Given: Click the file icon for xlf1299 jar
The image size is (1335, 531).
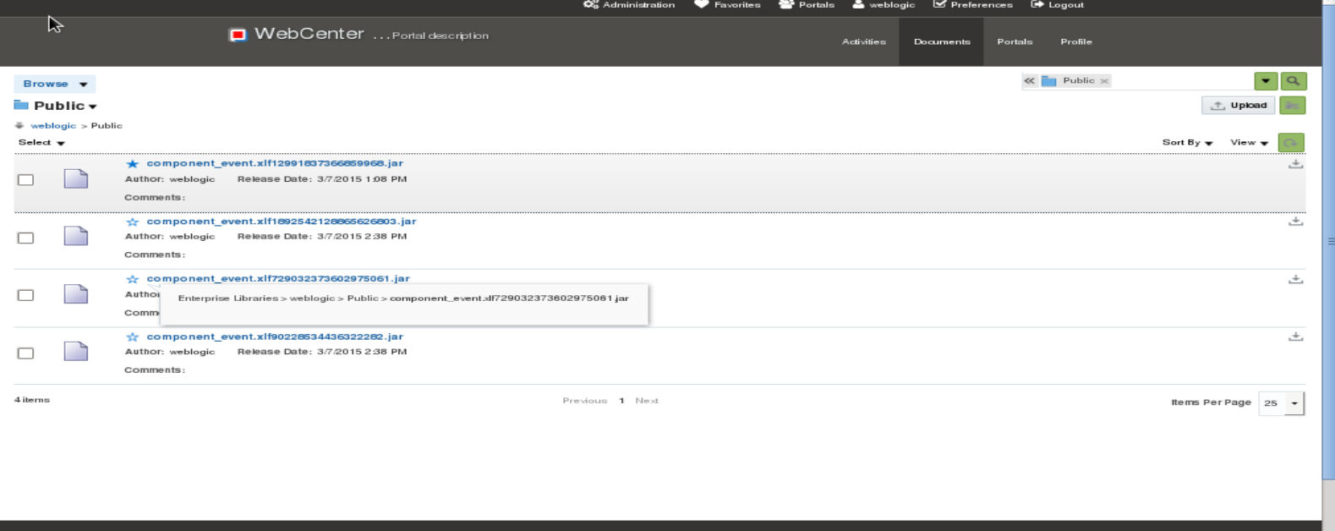Looking at the screenshot, I should 76,178.
